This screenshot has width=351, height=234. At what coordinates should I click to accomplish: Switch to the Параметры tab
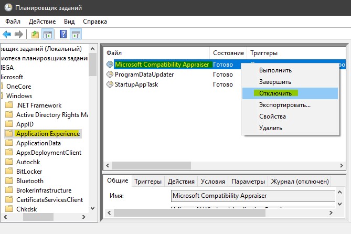pyautogui.click(x=248, y=182)
